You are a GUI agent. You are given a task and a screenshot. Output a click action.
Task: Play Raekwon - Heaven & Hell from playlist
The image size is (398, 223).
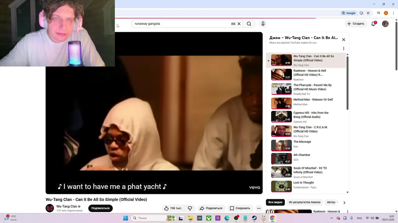pos(306,75)
